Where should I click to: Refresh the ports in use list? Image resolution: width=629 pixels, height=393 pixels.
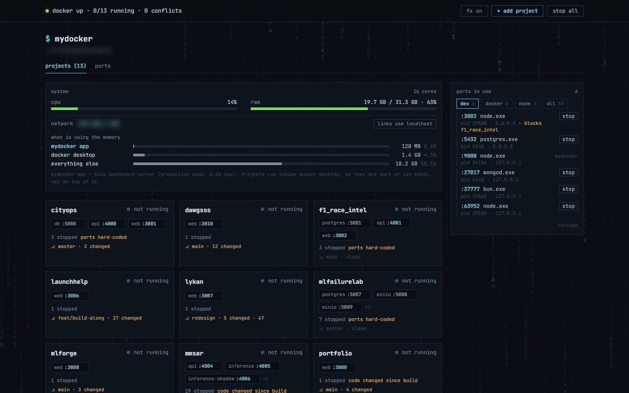coord(567,225)
